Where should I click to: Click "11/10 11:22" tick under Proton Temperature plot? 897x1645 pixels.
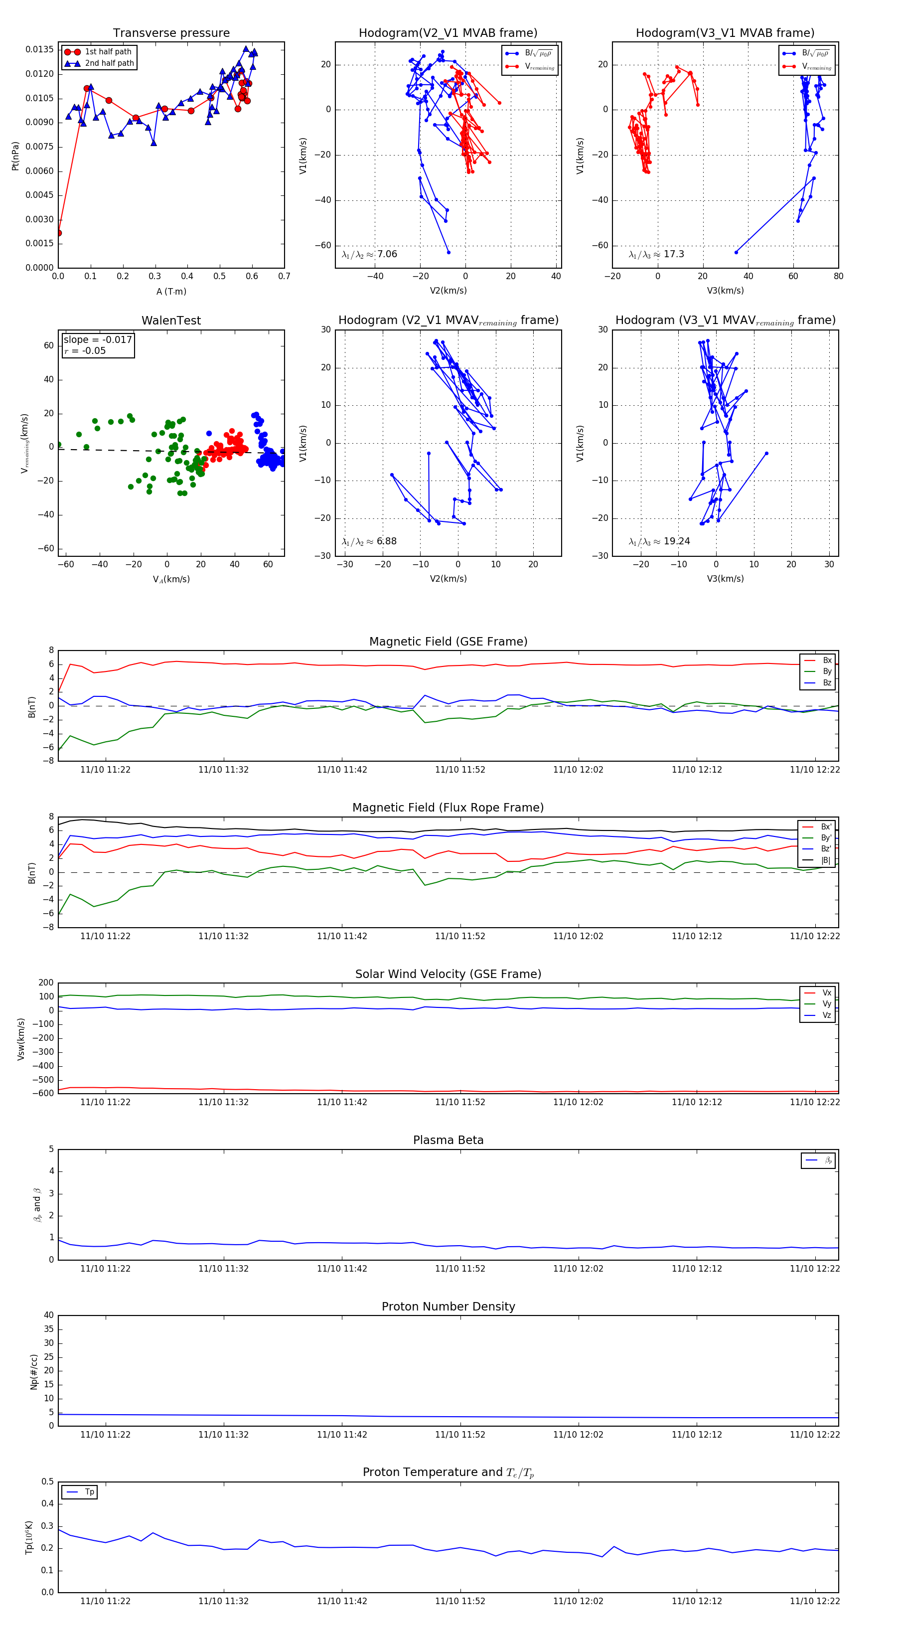coord(105,1602)
